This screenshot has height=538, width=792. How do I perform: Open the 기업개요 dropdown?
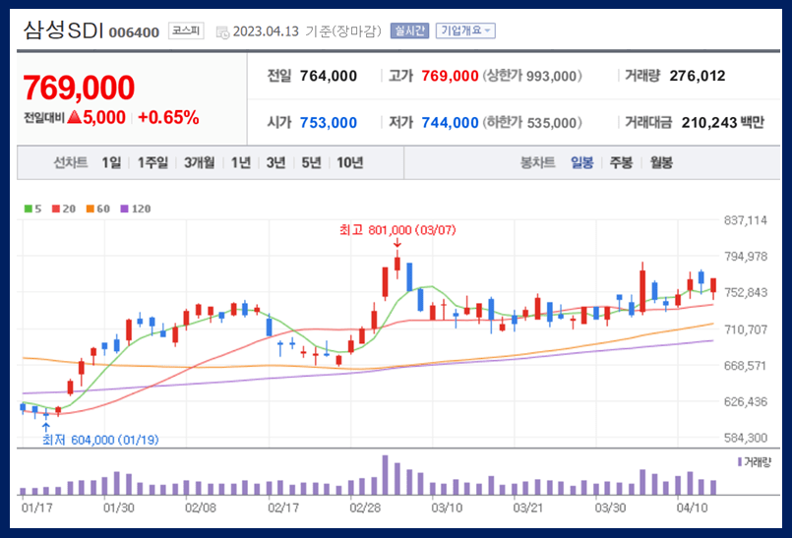tap(465, 30)
